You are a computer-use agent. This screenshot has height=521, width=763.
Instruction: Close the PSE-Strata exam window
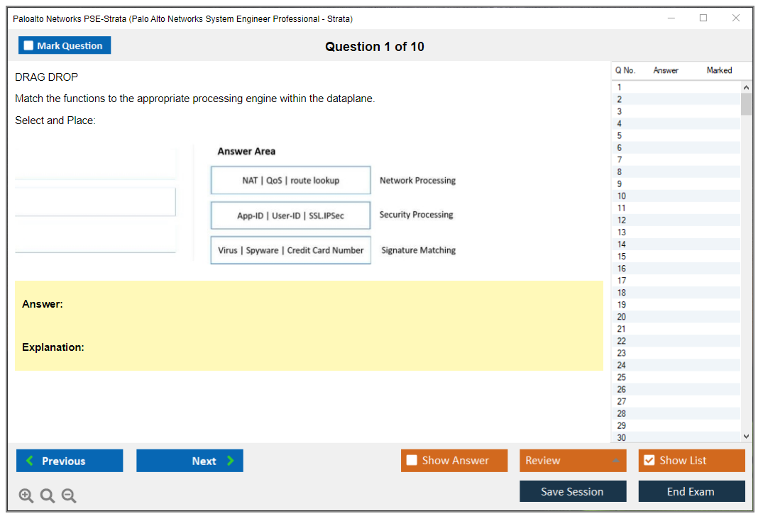(x=736, y=18)
